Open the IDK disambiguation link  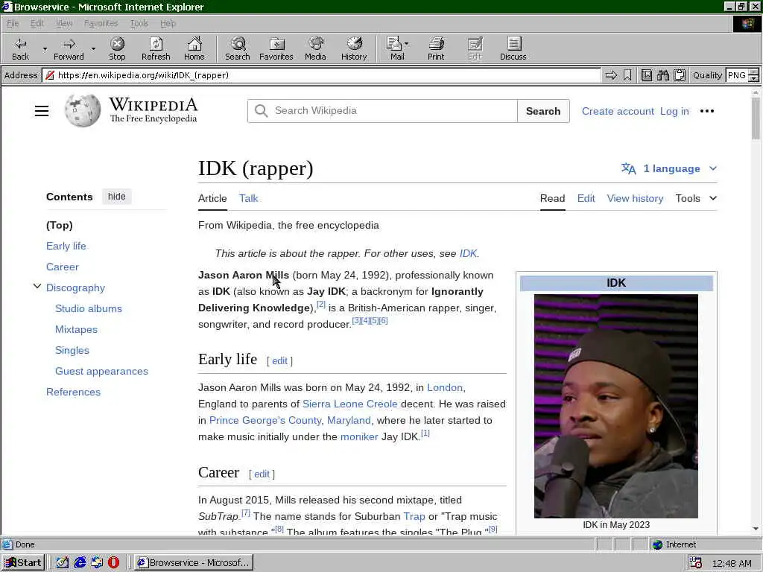click(x=468, y=253)
